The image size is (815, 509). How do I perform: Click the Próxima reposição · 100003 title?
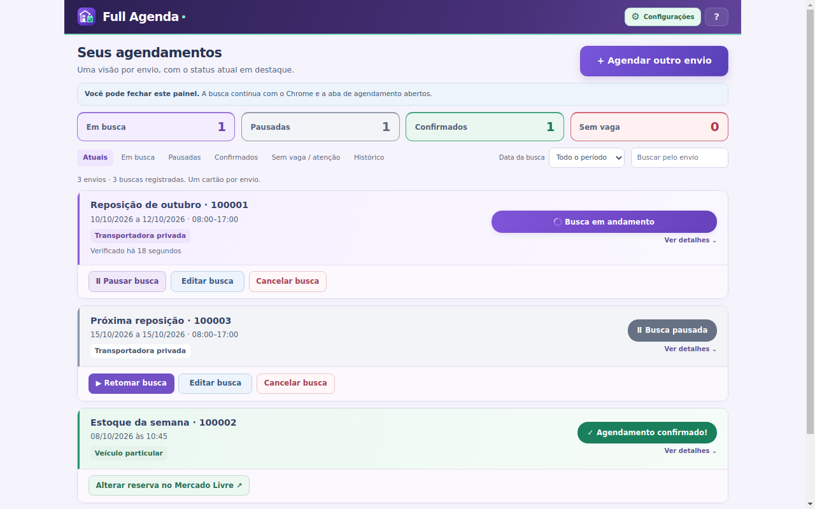(x=160, y=321)
